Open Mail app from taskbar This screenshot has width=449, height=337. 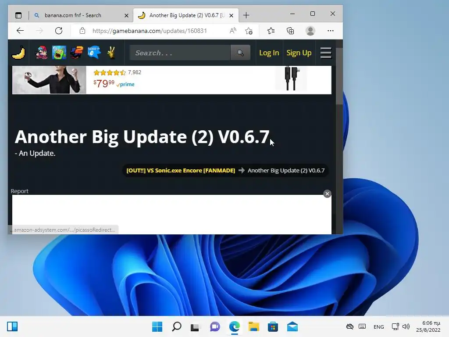(x=292, y=326)
